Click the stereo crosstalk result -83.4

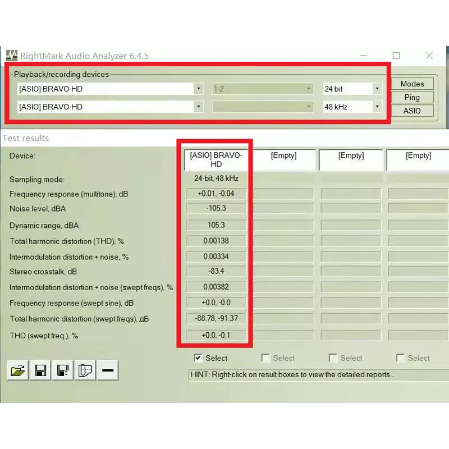pyautogui.click(x=216, y=271)
